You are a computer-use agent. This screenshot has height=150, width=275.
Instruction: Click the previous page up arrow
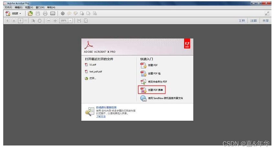(x=7, y=21)
